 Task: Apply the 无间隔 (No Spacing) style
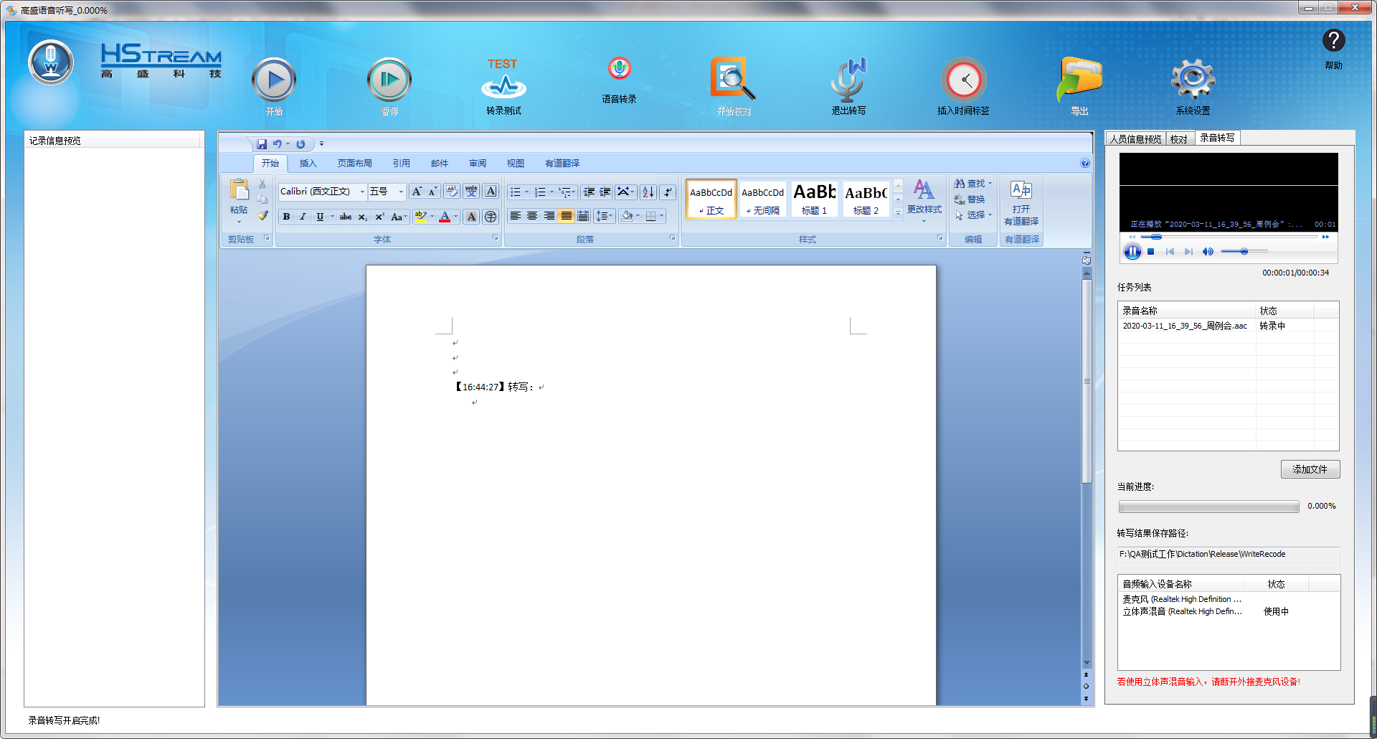tap(762, 199)
